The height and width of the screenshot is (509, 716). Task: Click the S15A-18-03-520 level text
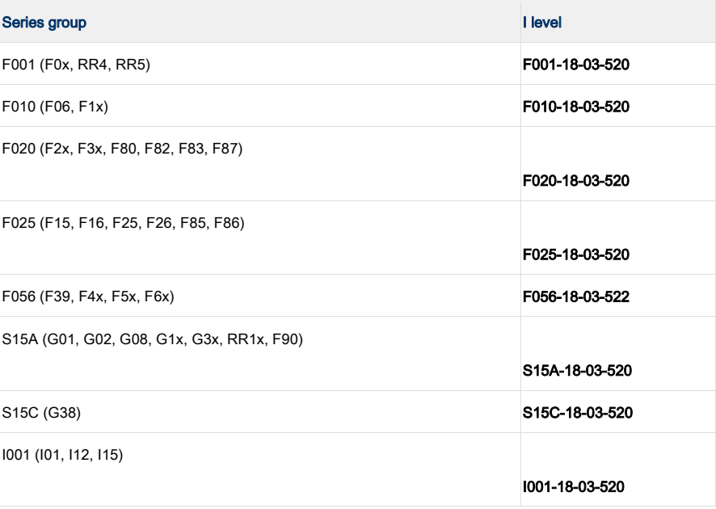tap(577, 370)
